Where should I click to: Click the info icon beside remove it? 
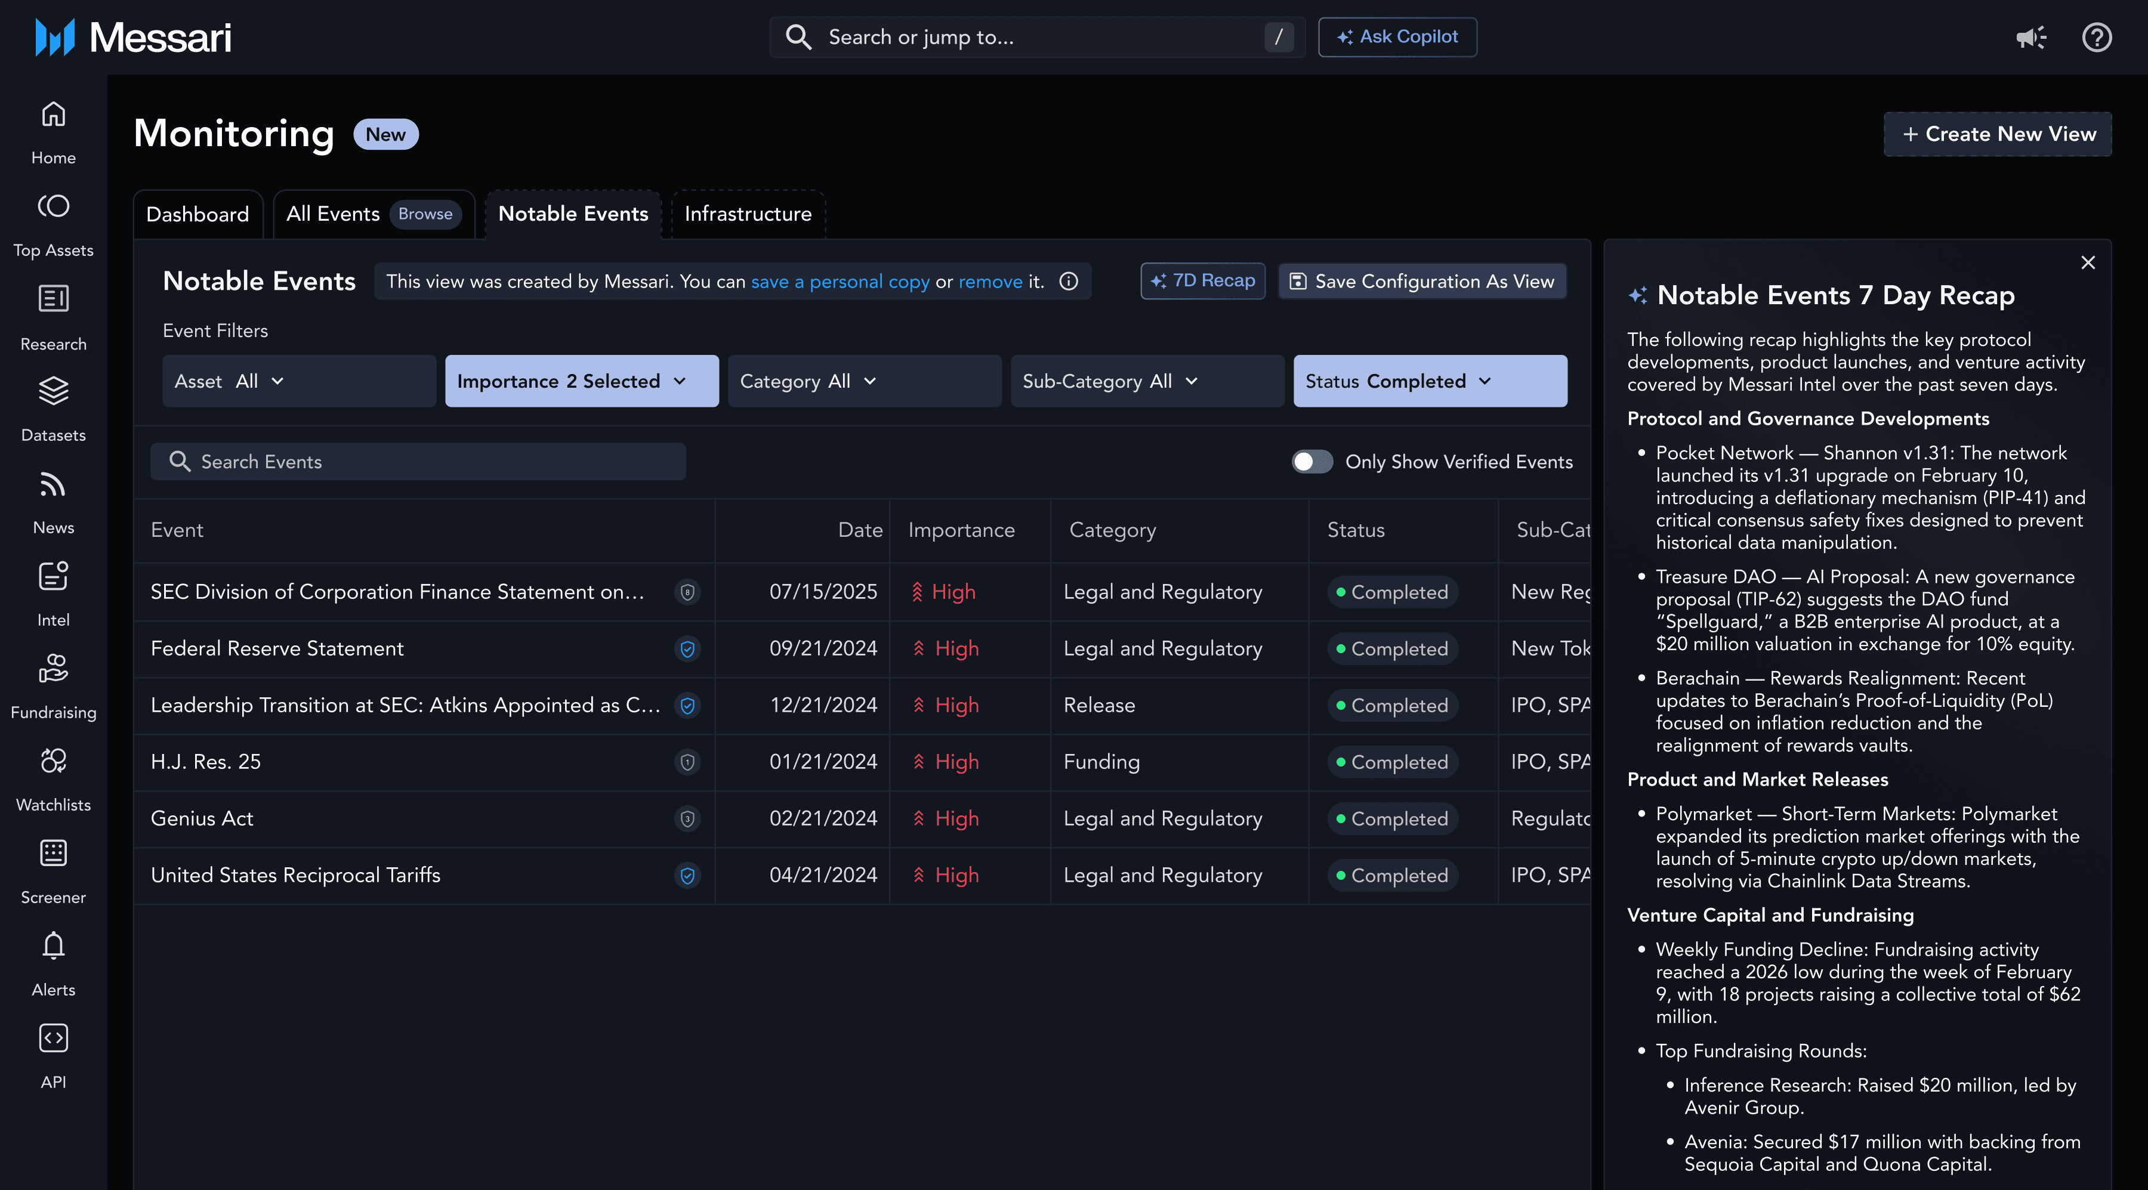(x=1069, y=282)
